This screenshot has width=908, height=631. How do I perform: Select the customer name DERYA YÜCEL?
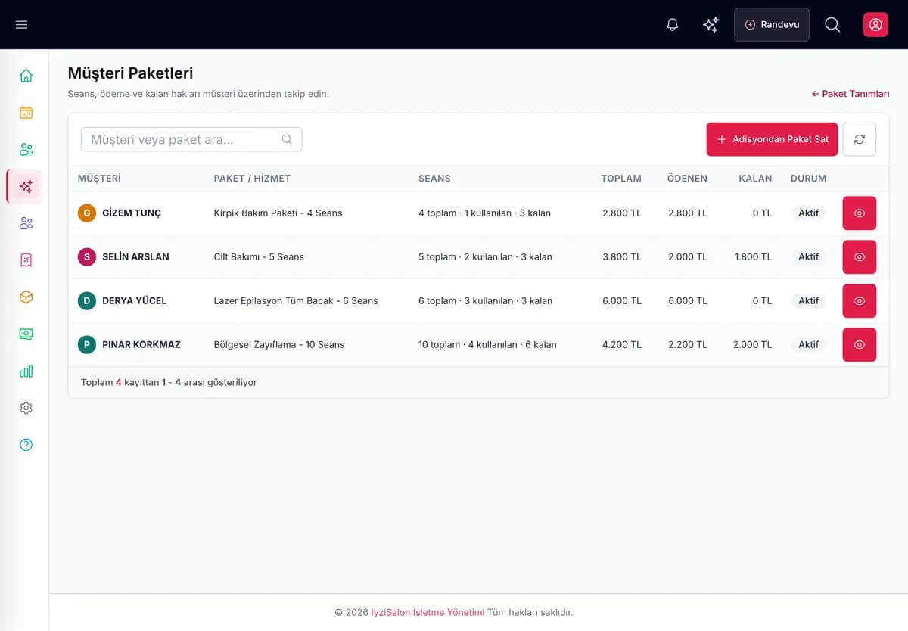(x=135, y=301)
